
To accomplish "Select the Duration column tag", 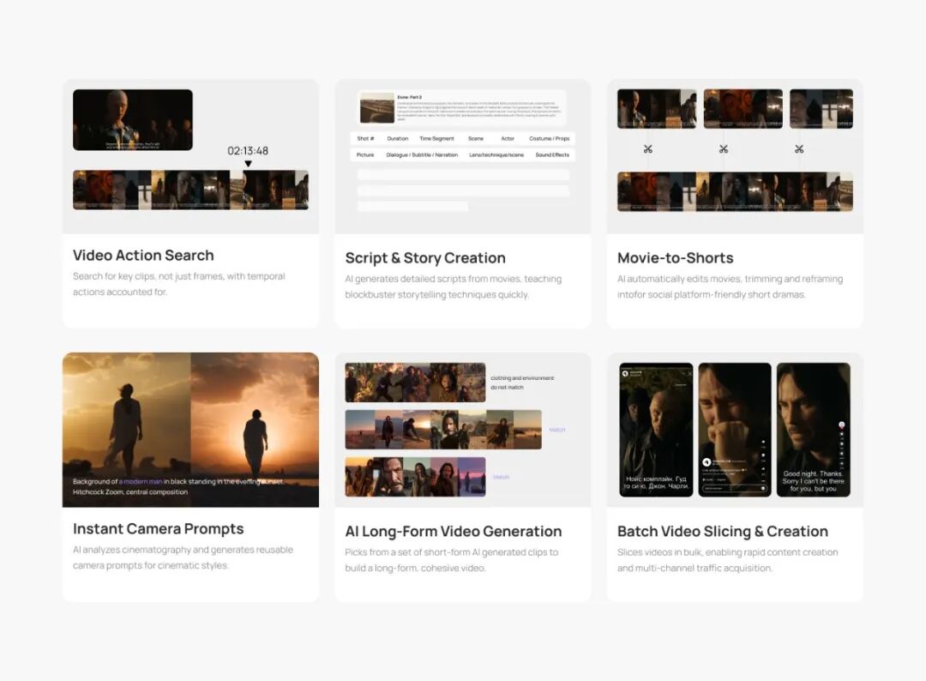I will (x=398, y=138).
